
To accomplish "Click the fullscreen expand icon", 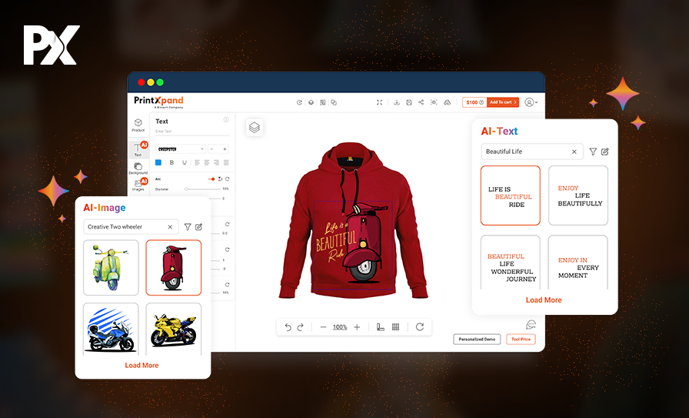I will click(x=379, y=102).
